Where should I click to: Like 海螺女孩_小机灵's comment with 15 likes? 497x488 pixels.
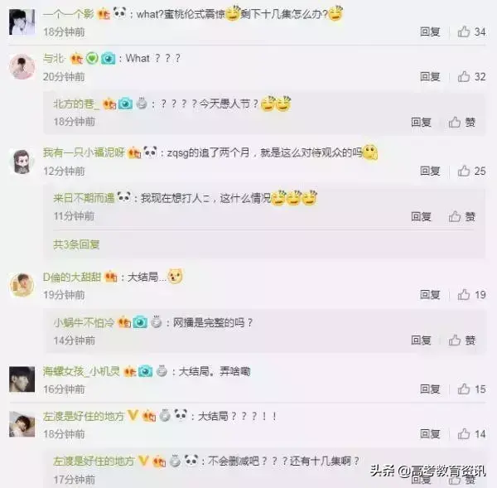point(471,389)
